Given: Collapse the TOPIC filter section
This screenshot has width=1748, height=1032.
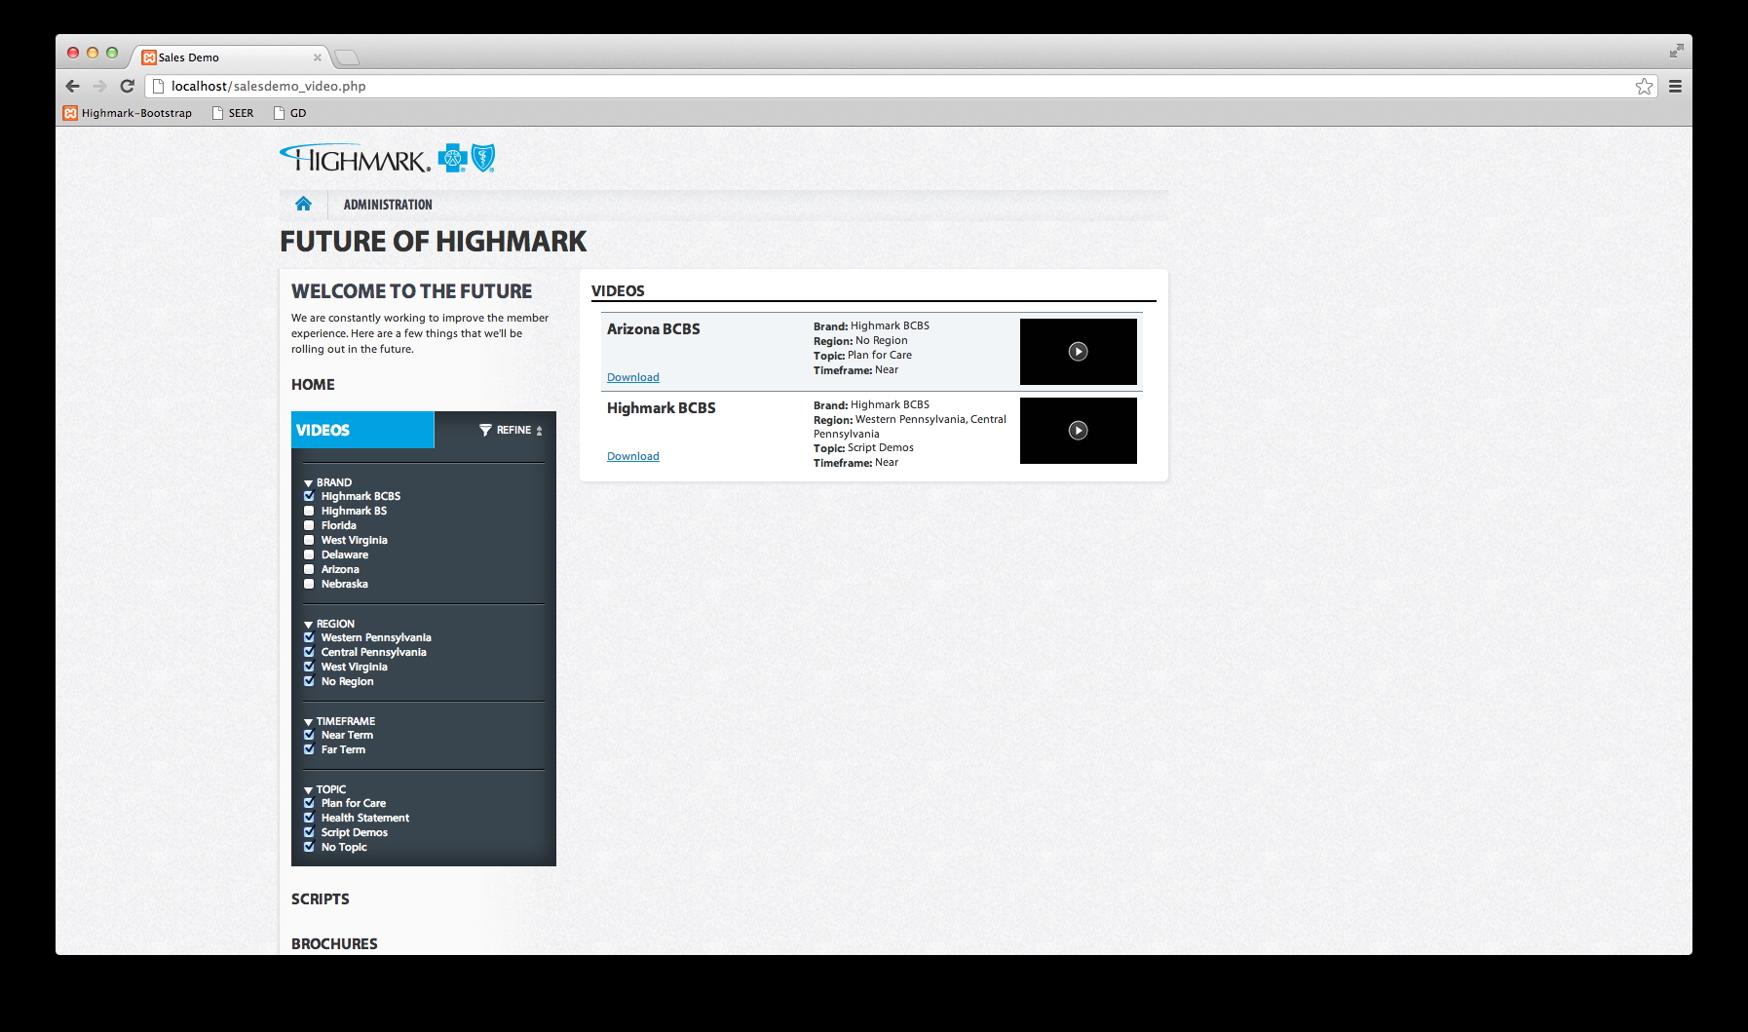Looking at the screenshot, I should (x=324, y=789).
